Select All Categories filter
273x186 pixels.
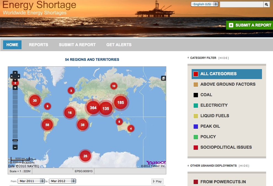(227, 74)
